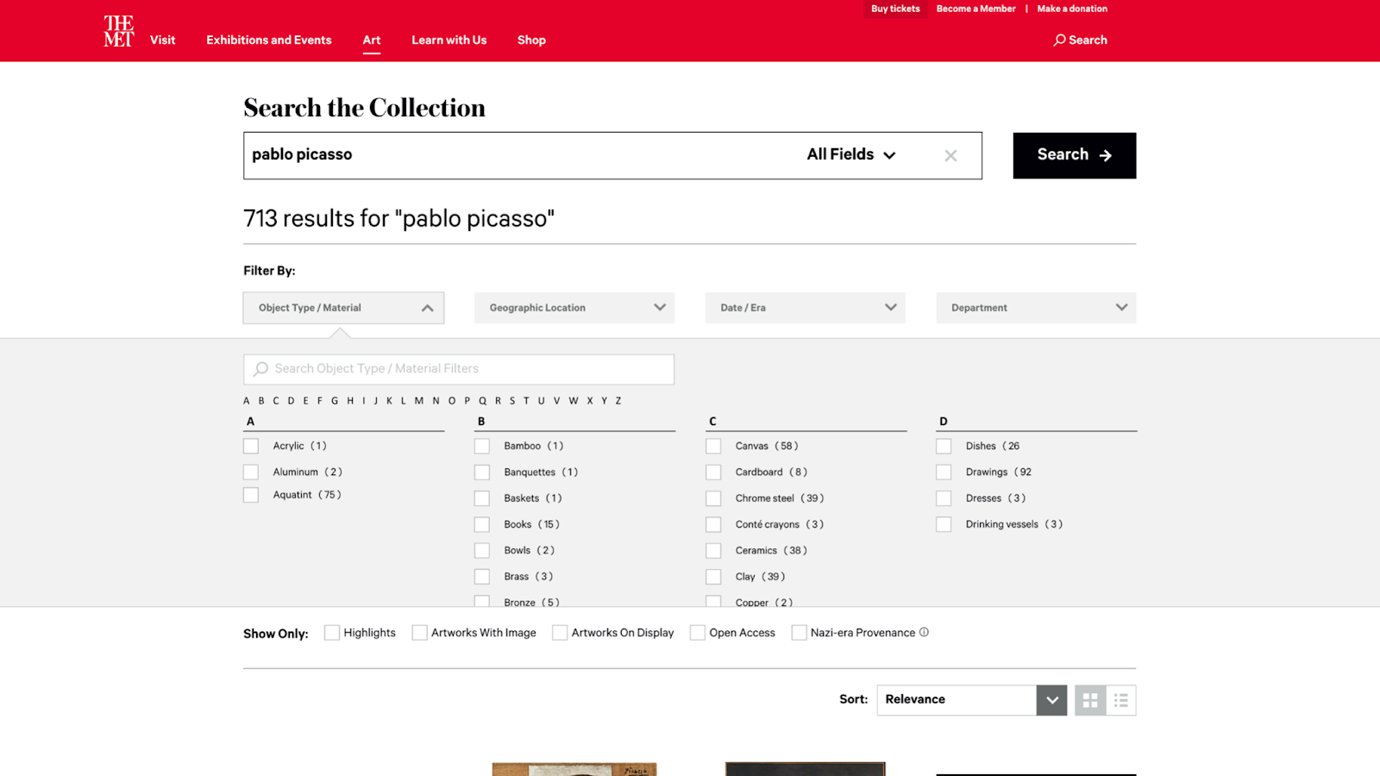Clear the search query with X icon
The width and height of the screenshot is (1380, 776).
click(950, 156)
